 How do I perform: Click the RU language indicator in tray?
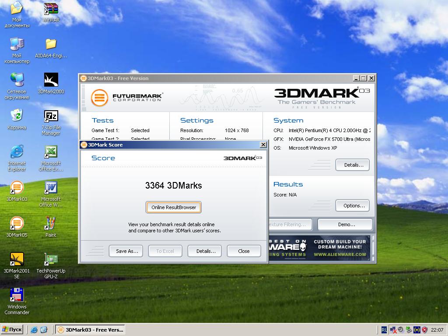click(x=384, y=330)
